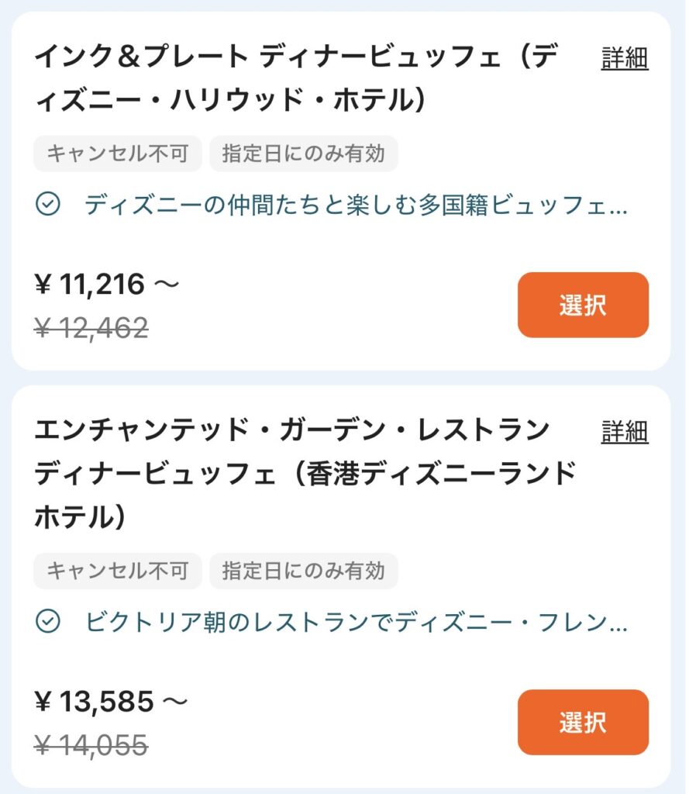Click 指定日にのみ有効 tag under エンチャンテッド・ガーデン

(304, 571)
